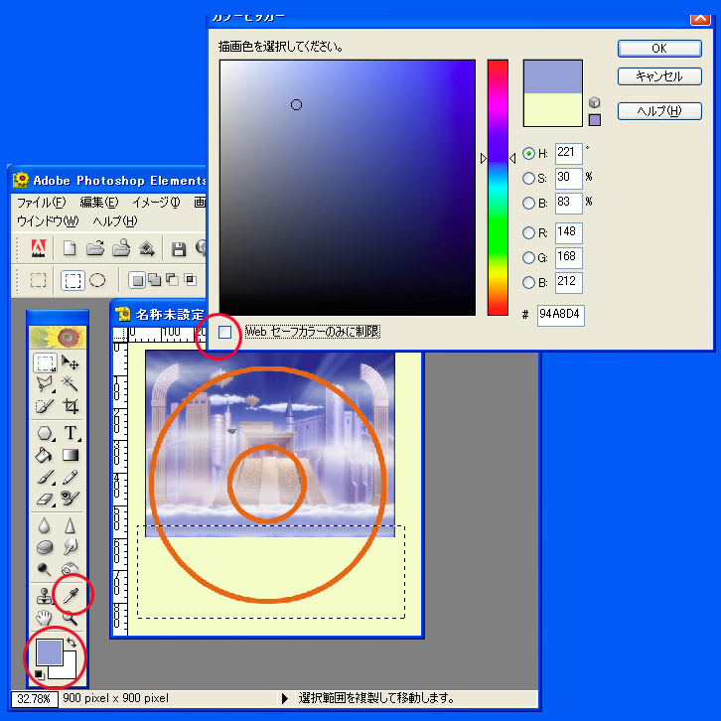Select the Eraser tool
The image size is (721, 721).
pyautogui.click(x=45, y=499)
